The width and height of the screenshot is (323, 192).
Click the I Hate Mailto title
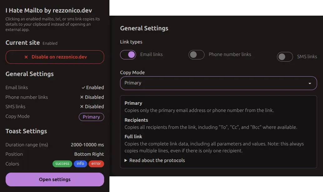(48, 11)
